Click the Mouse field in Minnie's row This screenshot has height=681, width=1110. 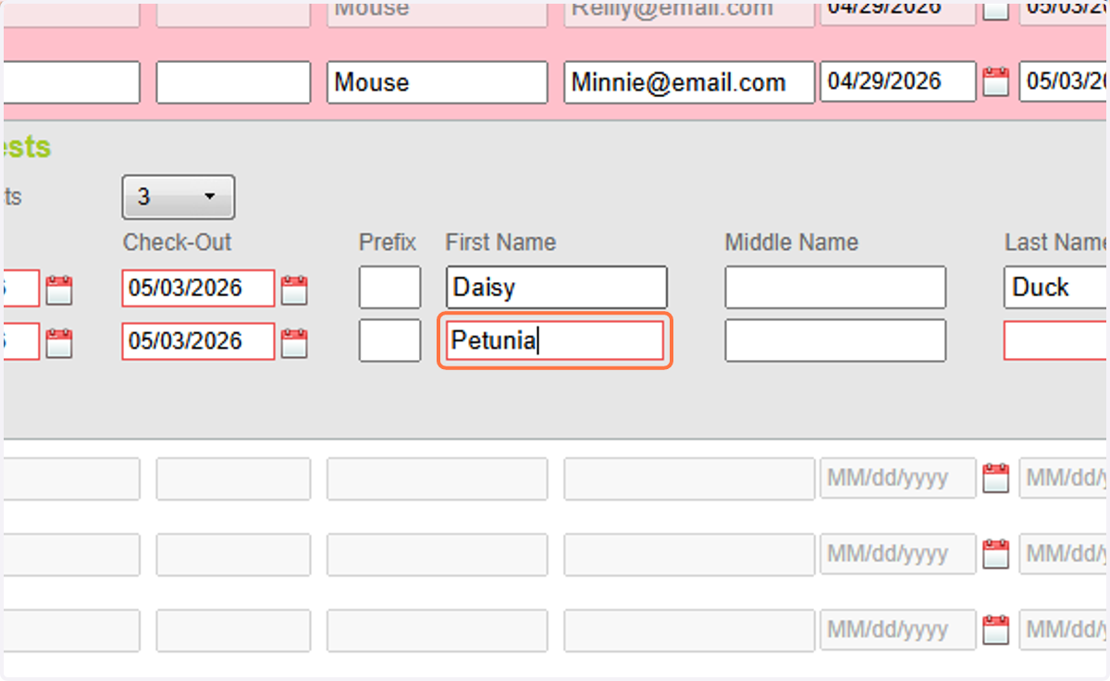(437, 82)
